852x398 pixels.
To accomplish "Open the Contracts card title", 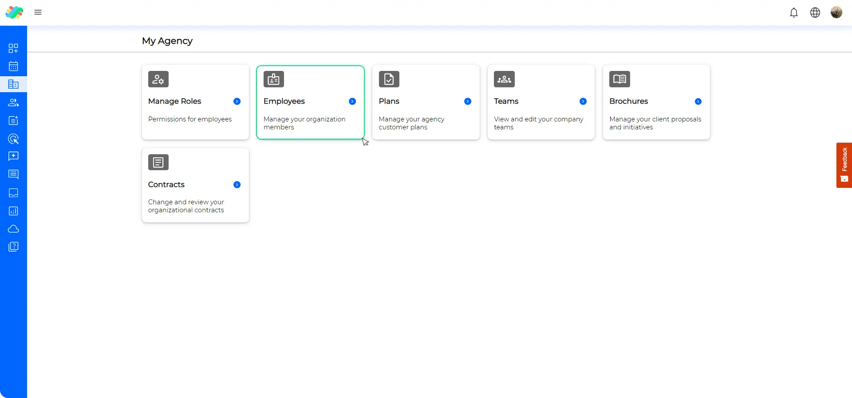I will [166, 184].
